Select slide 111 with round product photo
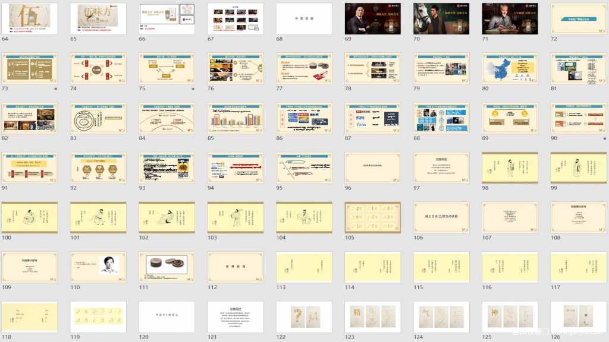Screen dimensions: 609x342 point(167,267)
